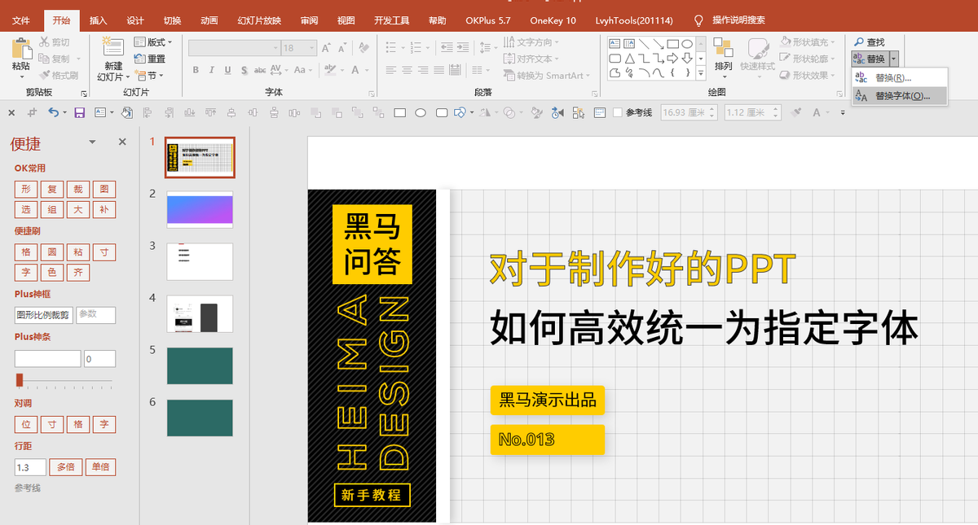The image size is (978, 525).
Task: Expand the shapes gallery more arrow
Action: [x=700, y=73]
